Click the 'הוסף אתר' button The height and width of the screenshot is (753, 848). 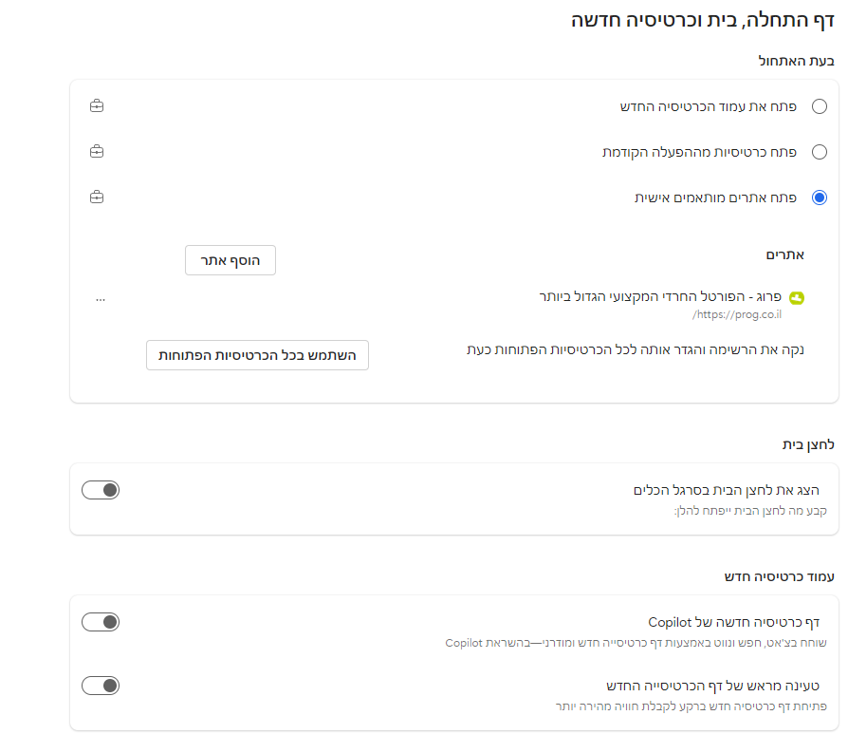click(230, 259)
